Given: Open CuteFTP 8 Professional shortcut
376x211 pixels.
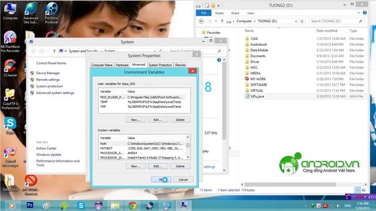Looking at the screenshot, I should coord(10,99).
